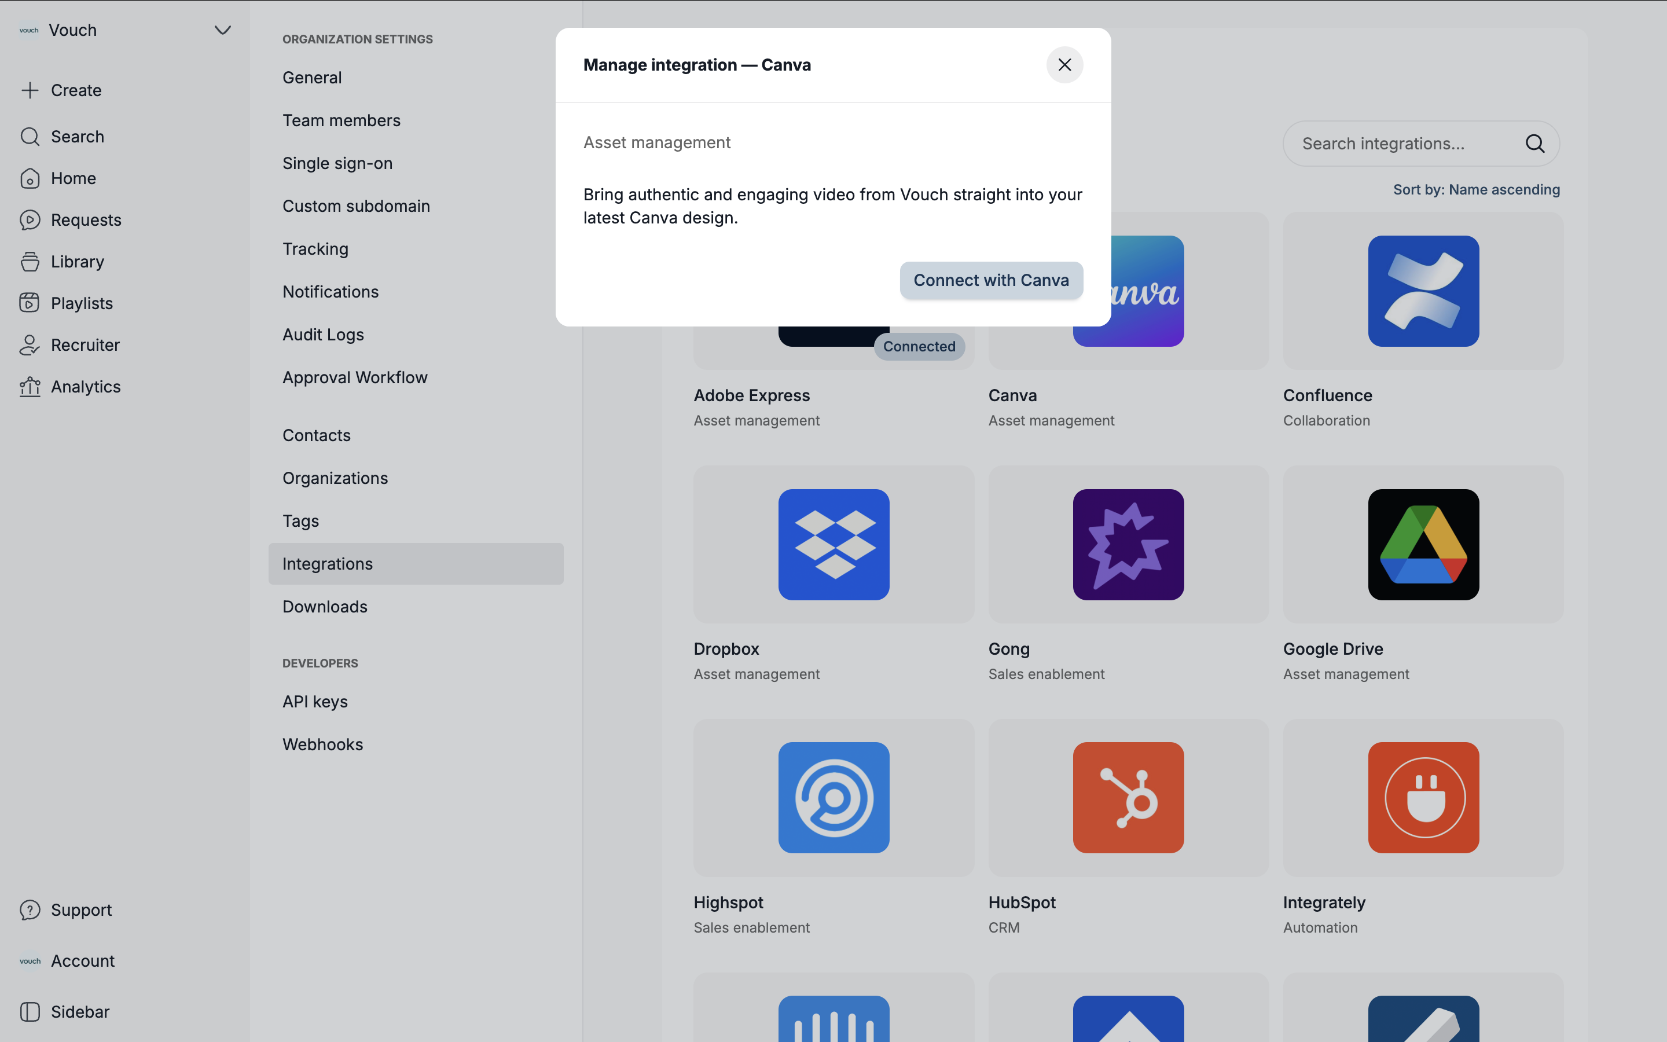Open Custom subdomain settings

356,206
